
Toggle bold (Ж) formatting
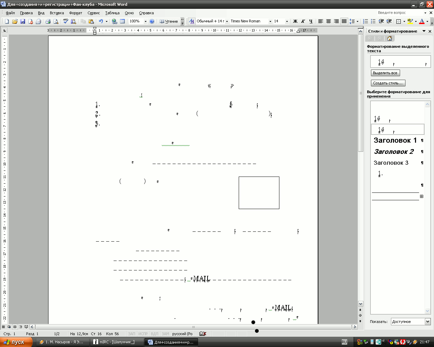(295, 21)
